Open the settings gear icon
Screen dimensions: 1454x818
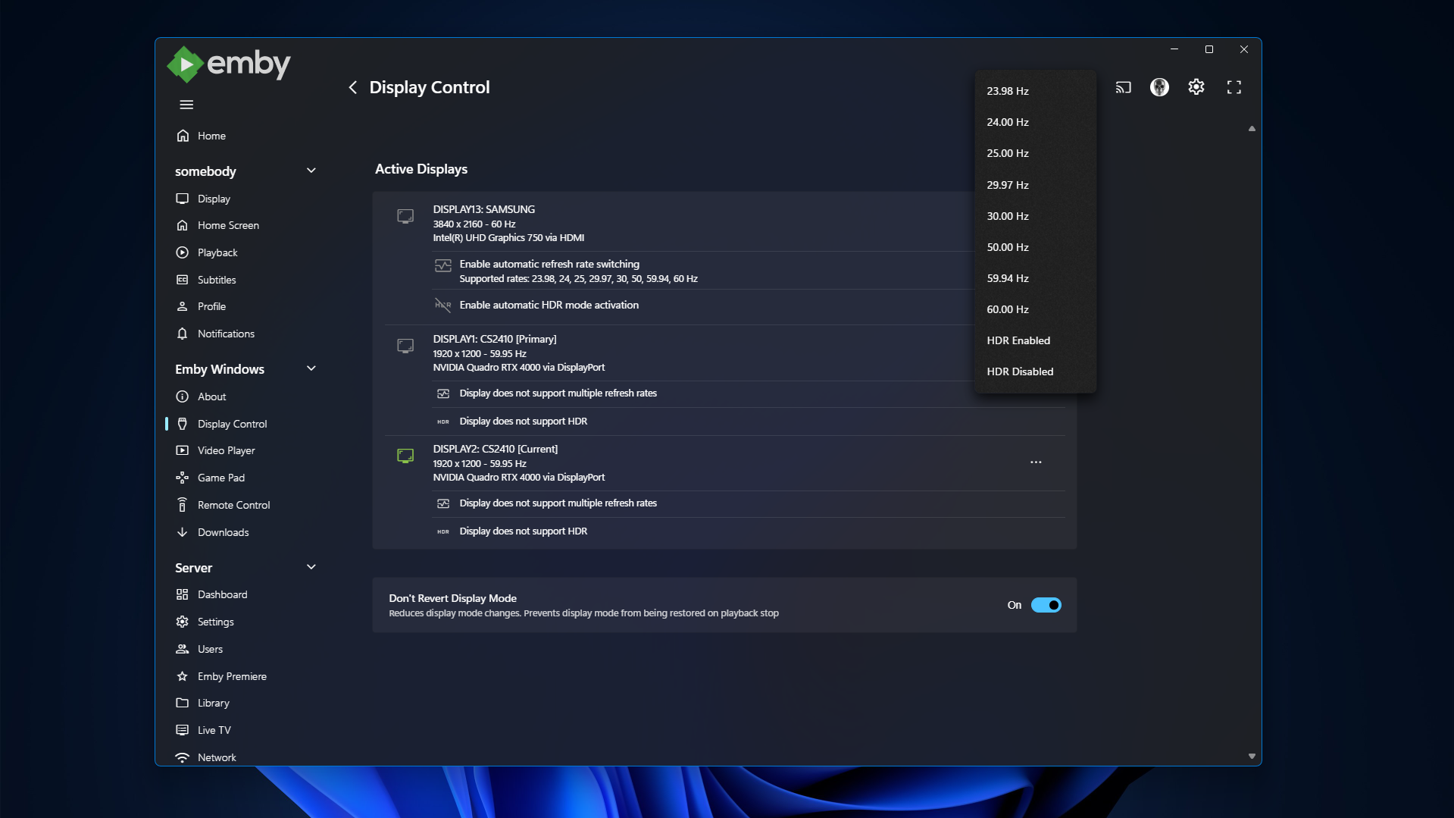click(x=1196, y=87)
